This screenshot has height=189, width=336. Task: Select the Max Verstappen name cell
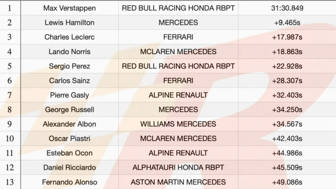coord(70,8)
